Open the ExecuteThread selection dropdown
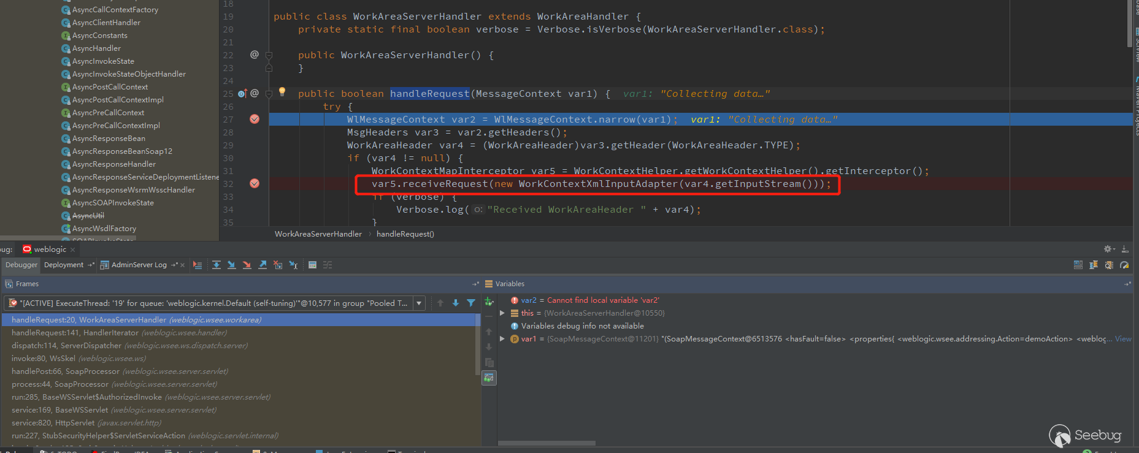 pyautogui.click(x=419, y=303)
